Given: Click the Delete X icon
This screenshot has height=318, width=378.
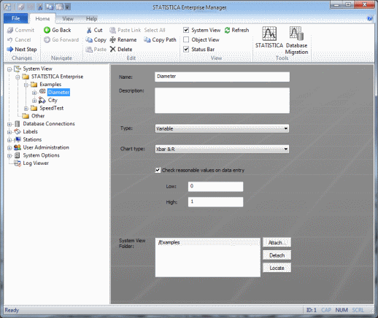Looking at the screenshot, I should click(x=112, y=50).
